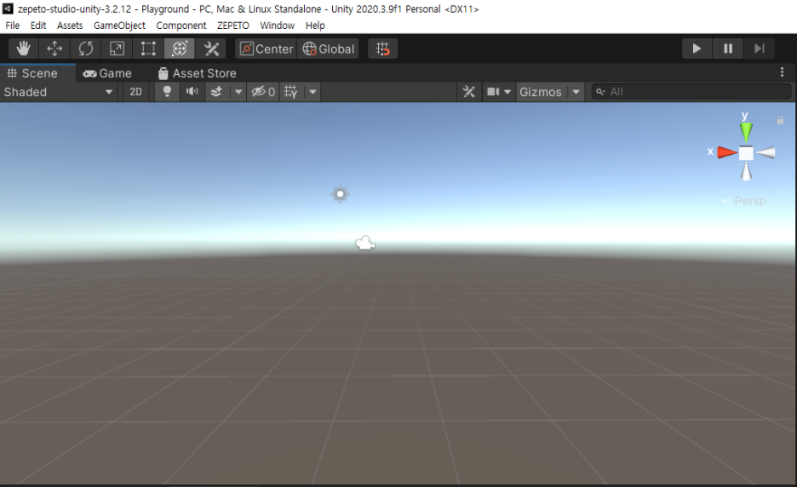This screenshot has height=487, width=797.
Task: Toggle scene audio speaker icon
Action: (192, 92)
